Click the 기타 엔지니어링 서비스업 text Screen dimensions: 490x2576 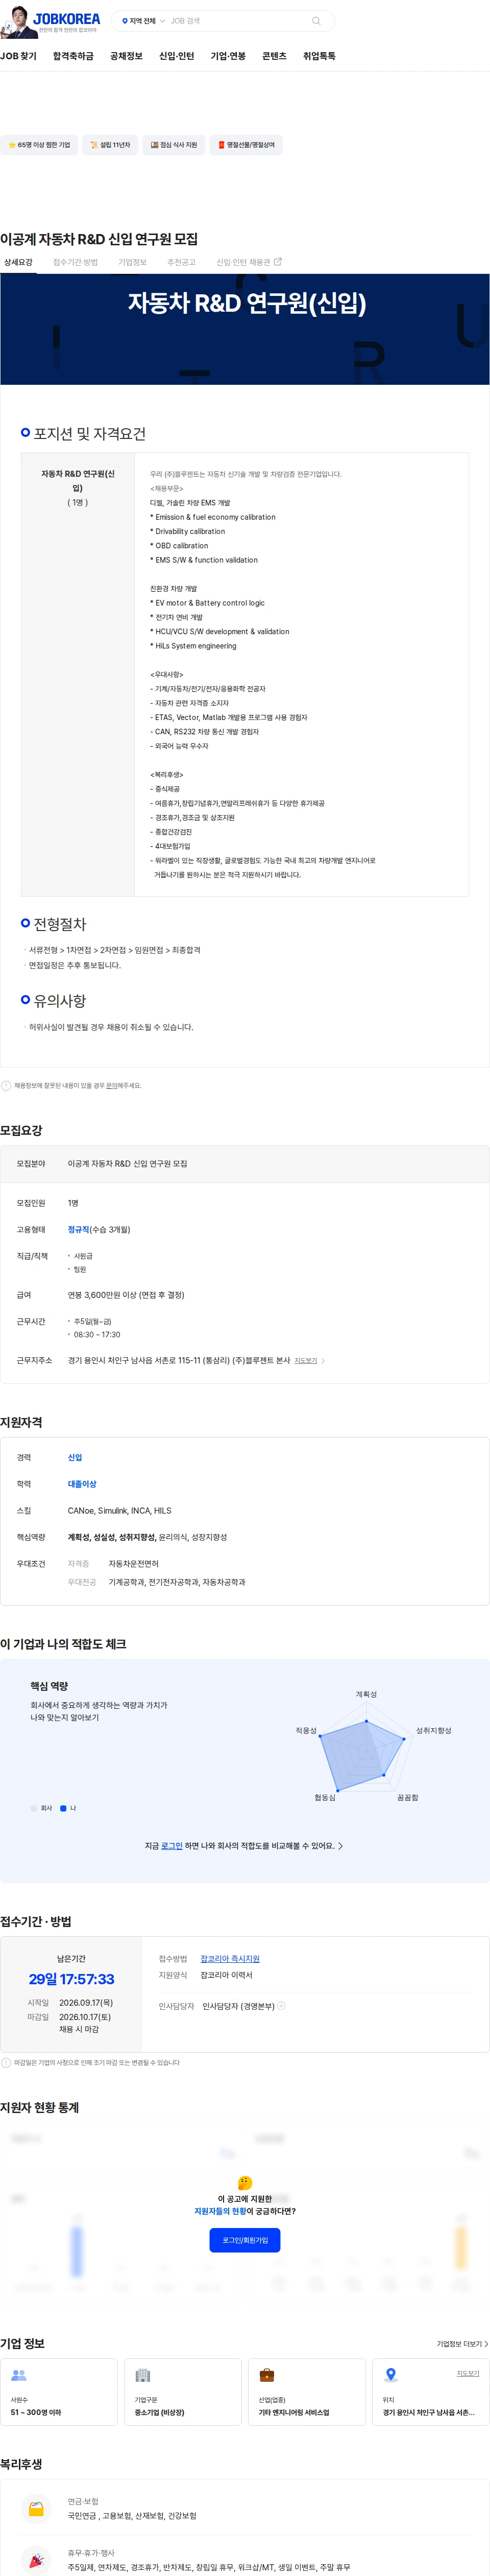(295, 2412)
